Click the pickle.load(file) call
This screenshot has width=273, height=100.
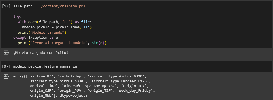point(74,27)
